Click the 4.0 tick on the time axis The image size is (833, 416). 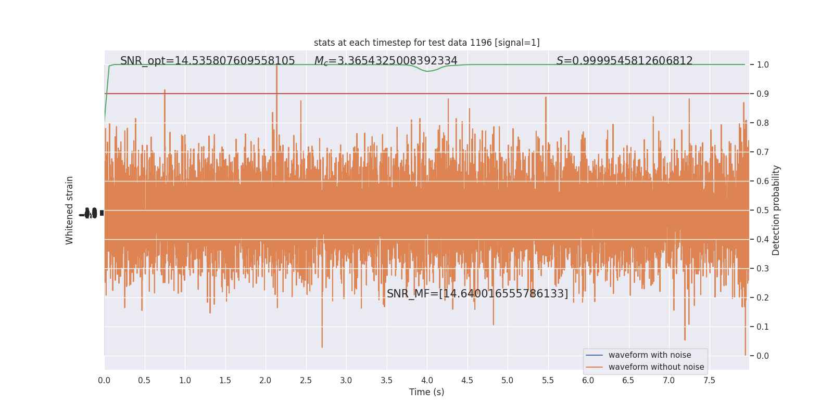427,380
